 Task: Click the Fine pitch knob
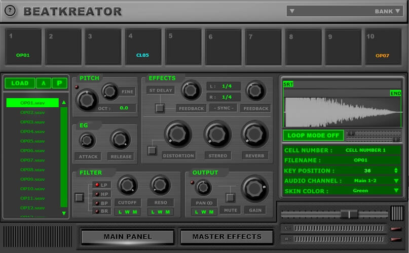(110, 91)
